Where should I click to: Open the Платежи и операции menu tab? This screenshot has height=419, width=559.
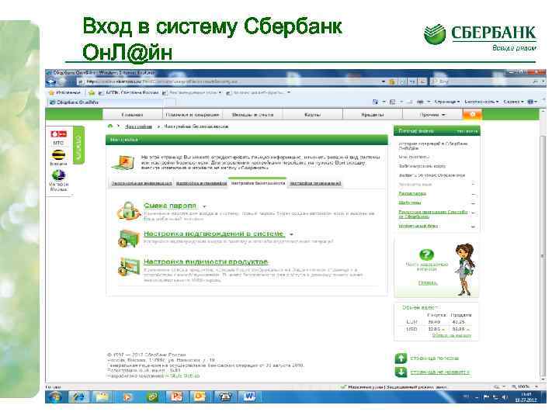[x=193, y=115]
